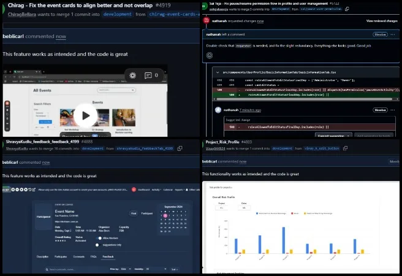
Task: Click the Member badge on nathanah's left-a-comment header
Action: click(380, 34)
